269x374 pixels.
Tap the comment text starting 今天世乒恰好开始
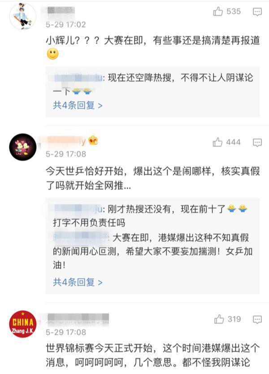(152, 178)
